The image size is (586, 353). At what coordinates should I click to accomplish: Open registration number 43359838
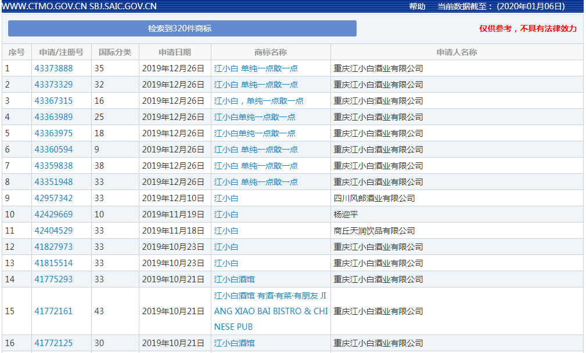(x=53, y=166)
